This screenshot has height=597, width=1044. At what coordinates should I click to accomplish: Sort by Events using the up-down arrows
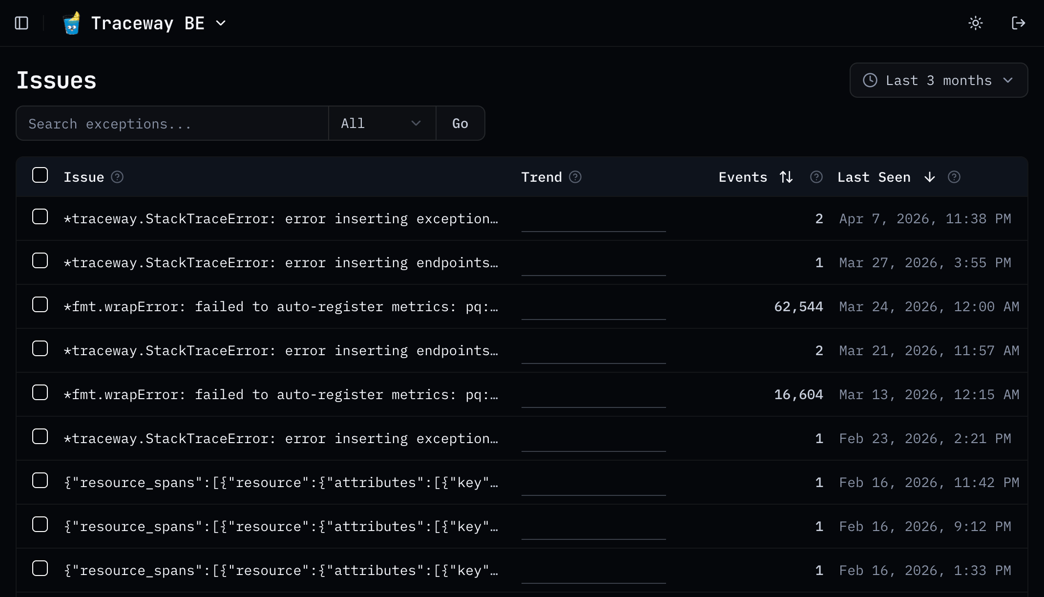(x=786, y=177)
